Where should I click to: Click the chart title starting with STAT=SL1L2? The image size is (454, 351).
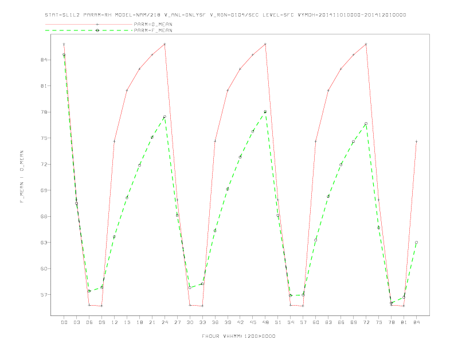[x=225, y=15]
